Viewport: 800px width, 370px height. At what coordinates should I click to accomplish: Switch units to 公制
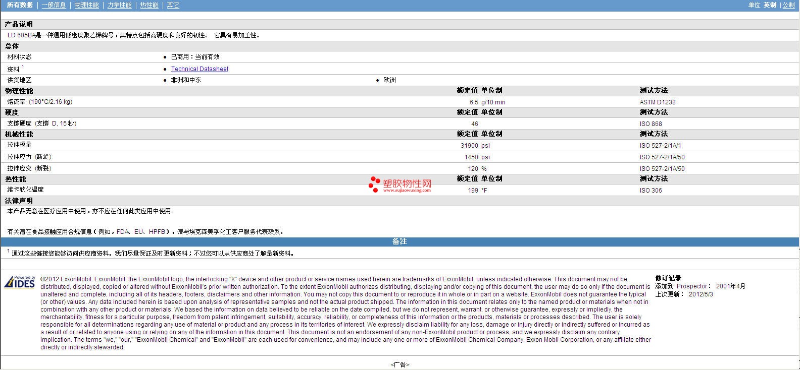click(788, 5)
